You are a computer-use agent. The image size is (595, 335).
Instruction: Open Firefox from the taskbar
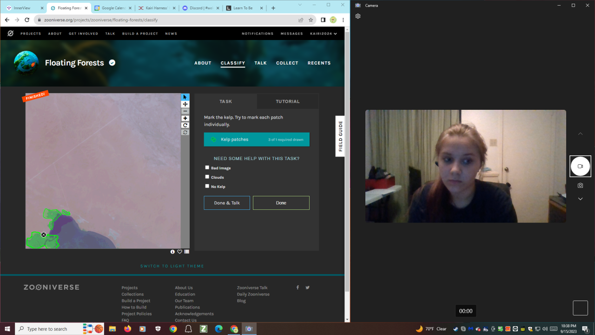[x=127, y=329]
